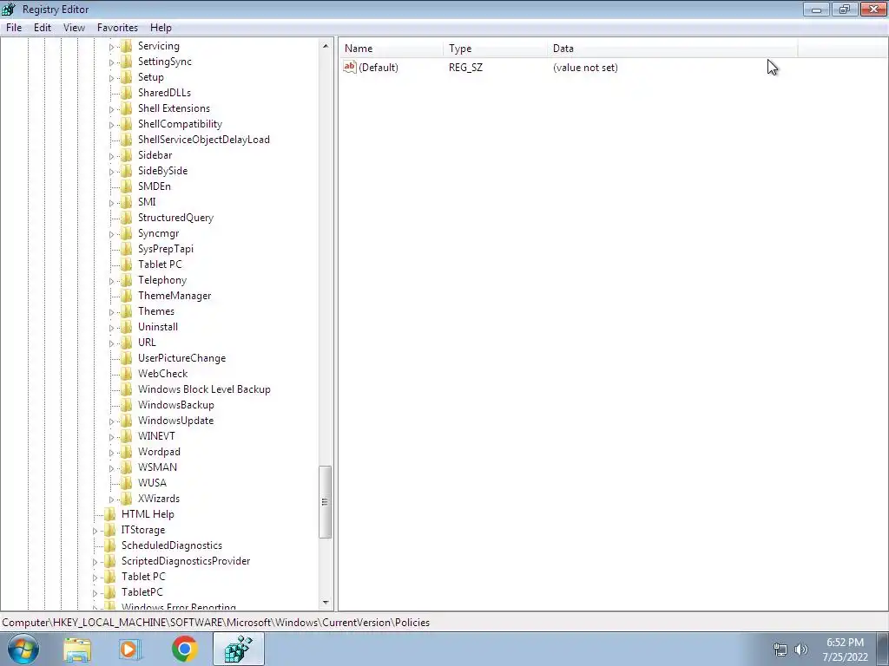The height and width of the screenshot is (666, 889).
Task: Open the Edit menu
Action: (43, 27)
